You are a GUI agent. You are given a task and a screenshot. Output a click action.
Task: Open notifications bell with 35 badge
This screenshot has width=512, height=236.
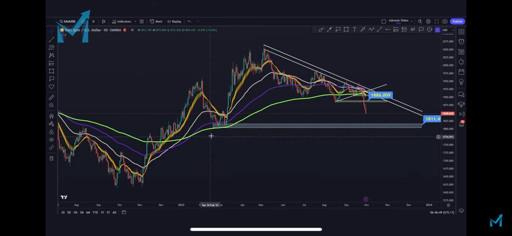[462, 123]
